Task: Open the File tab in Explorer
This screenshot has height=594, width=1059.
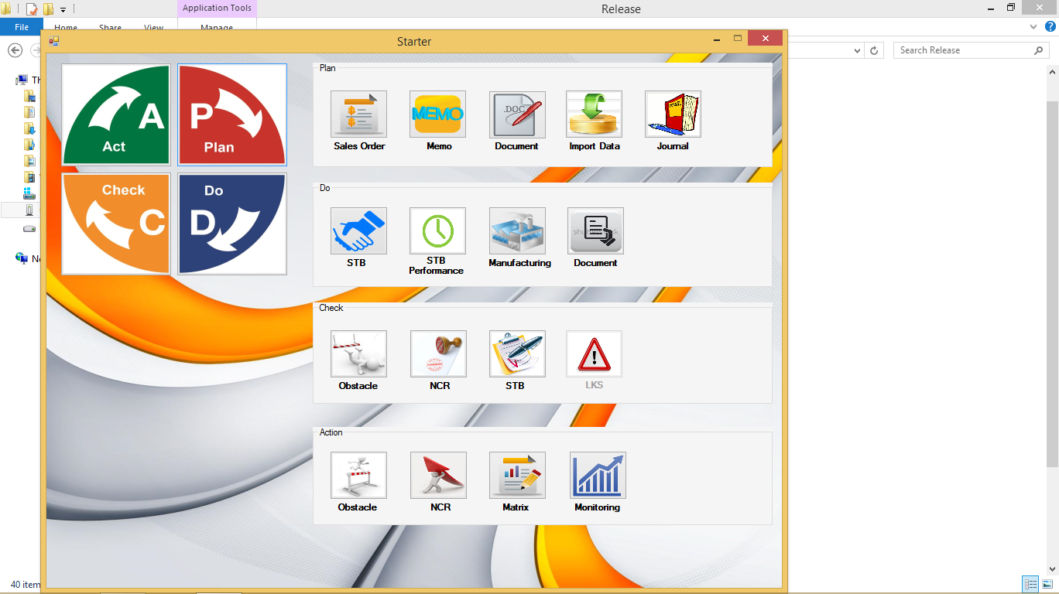Action: click(x=22, y=27)
